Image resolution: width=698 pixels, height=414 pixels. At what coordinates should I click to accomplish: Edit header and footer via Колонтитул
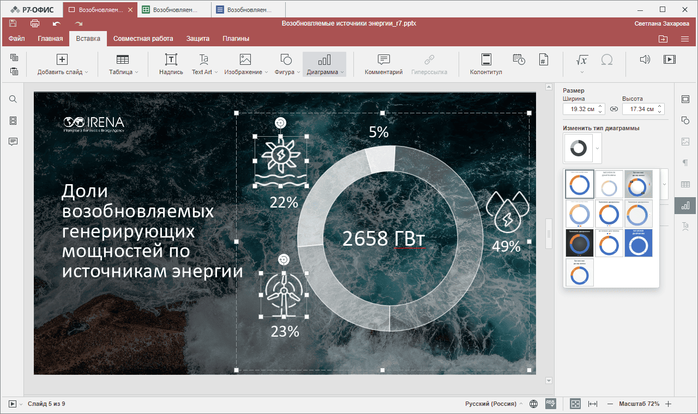pos(486,64)
